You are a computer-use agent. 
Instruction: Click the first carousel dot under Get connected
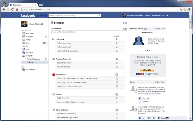pos(146,50)
